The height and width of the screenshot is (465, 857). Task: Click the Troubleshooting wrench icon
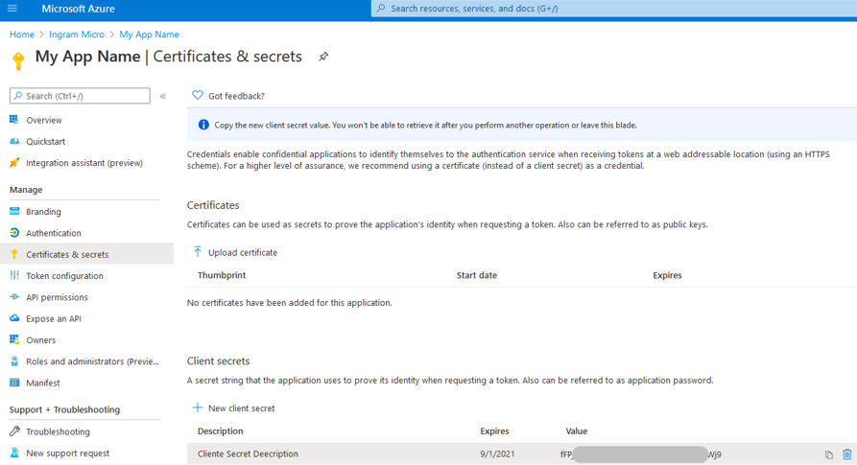[14, 431]
